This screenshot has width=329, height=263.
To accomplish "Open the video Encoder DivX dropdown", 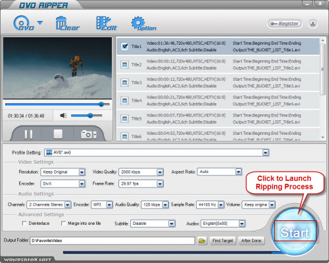I will [x=82, y=183].
